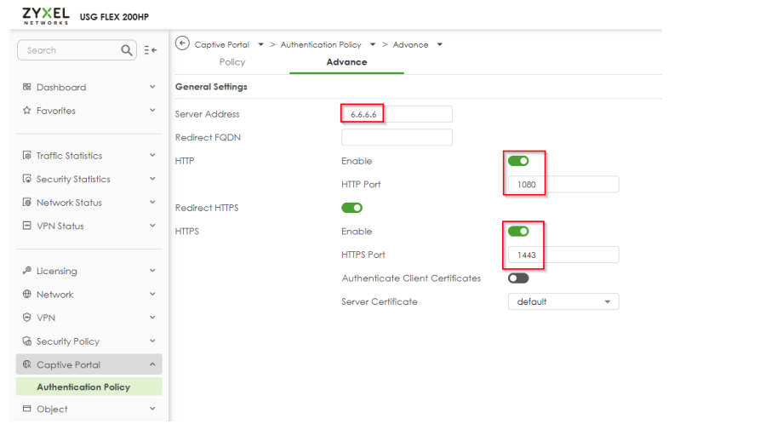Click the back arrow circle icon
The width and height of the screenshot is (760, 424).
[x=182, y=43]
